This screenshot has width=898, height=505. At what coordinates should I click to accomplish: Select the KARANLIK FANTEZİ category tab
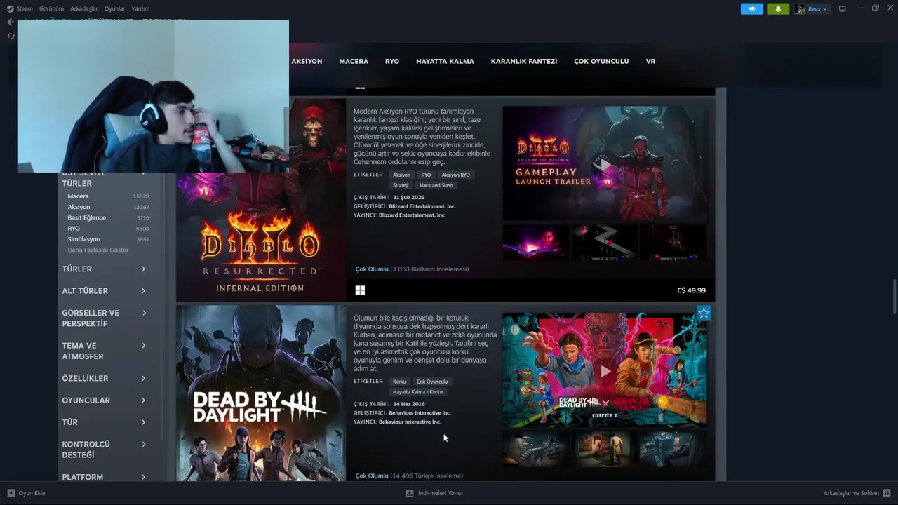click(x=524, y=61)
